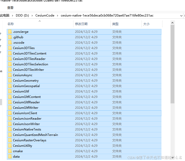Select the cmake folder name
Image resolution: width=185 pixels, height=161 pixels.
coord(18,151)
